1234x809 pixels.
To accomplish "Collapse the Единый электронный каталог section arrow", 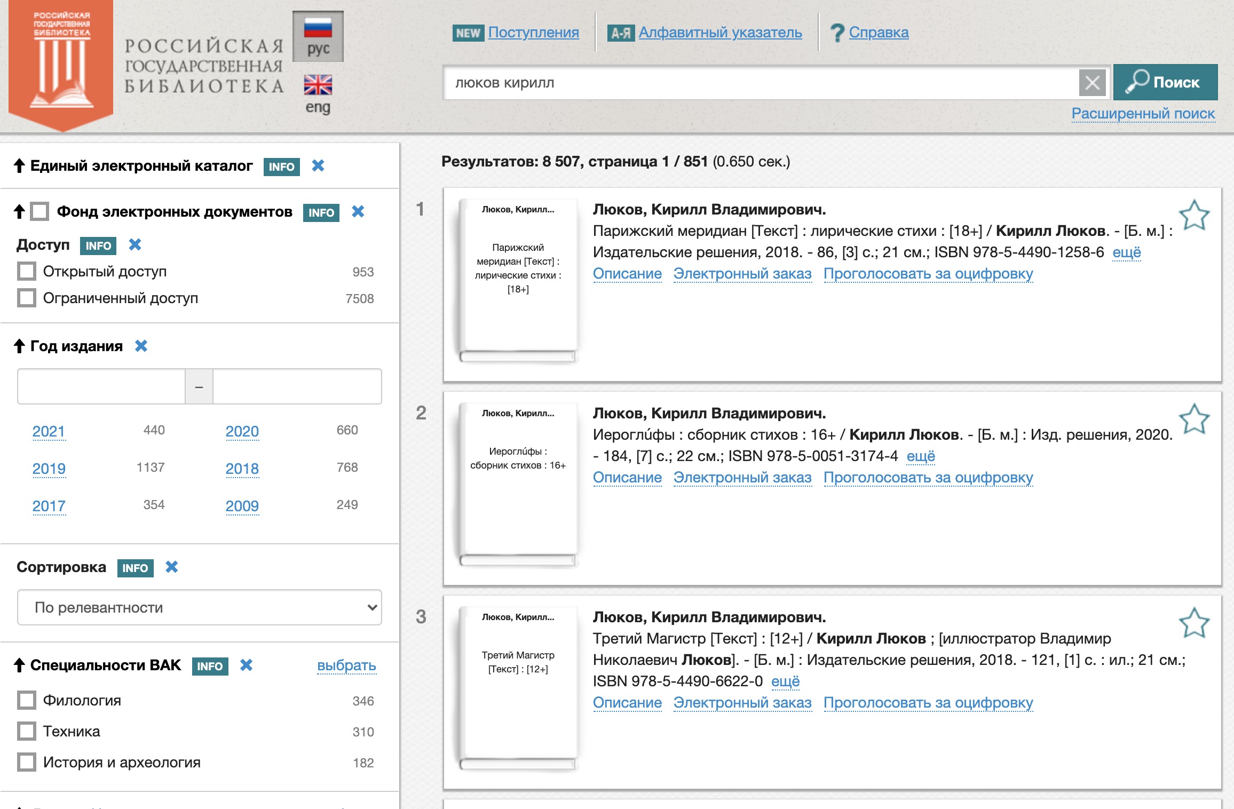I will pos(19,166).
